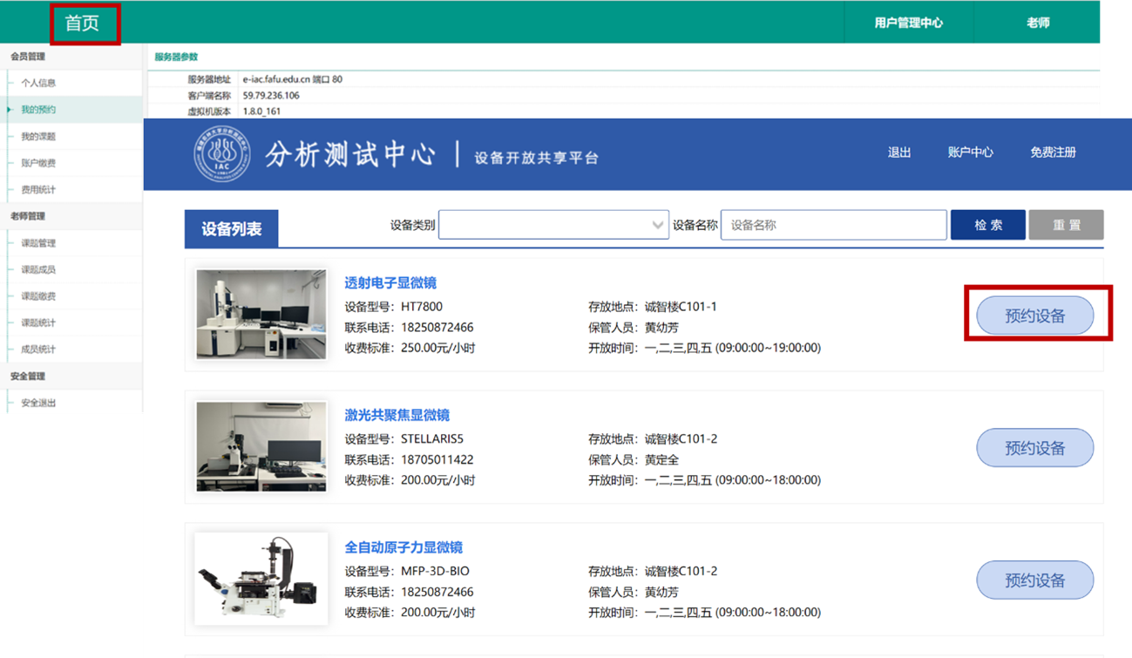Click 预约设备 for the 激光共聚焦显微镜

[1034, 447]
